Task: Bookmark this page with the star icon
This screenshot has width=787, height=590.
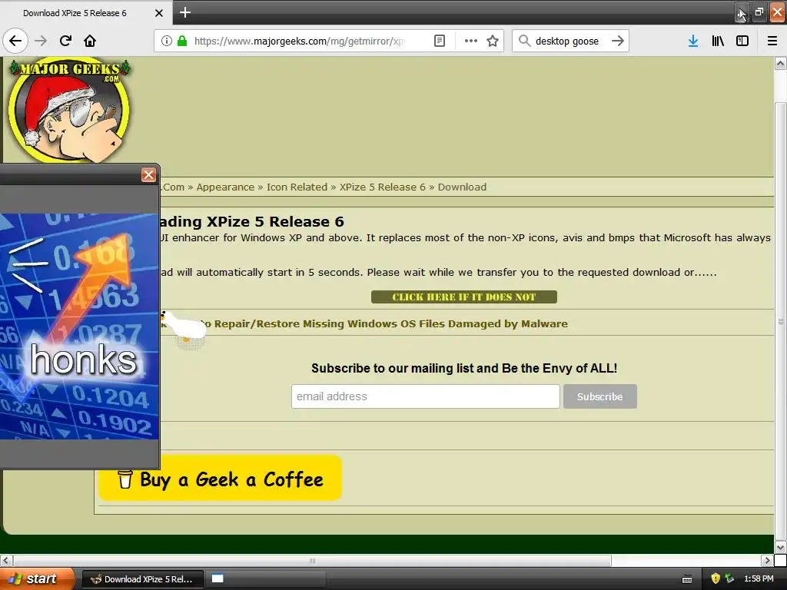Action: coord(493,41)
